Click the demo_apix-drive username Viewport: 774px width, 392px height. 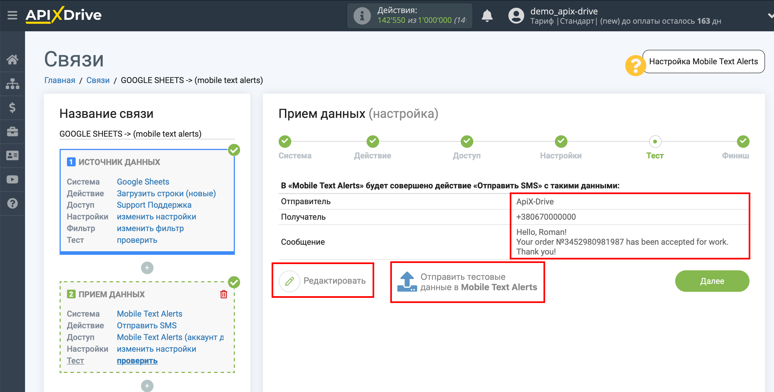click(564, 11)
